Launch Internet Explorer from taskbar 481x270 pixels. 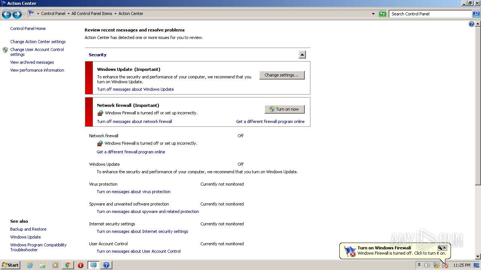[x=30, y=265]
